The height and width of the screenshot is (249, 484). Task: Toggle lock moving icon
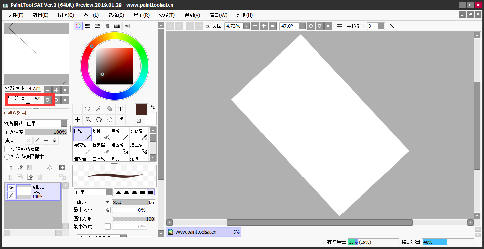46,141
